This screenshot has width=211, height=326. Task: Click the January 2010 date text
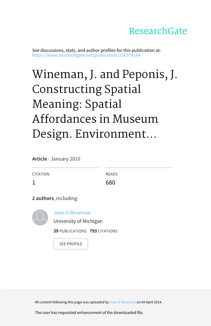point(65,159)
